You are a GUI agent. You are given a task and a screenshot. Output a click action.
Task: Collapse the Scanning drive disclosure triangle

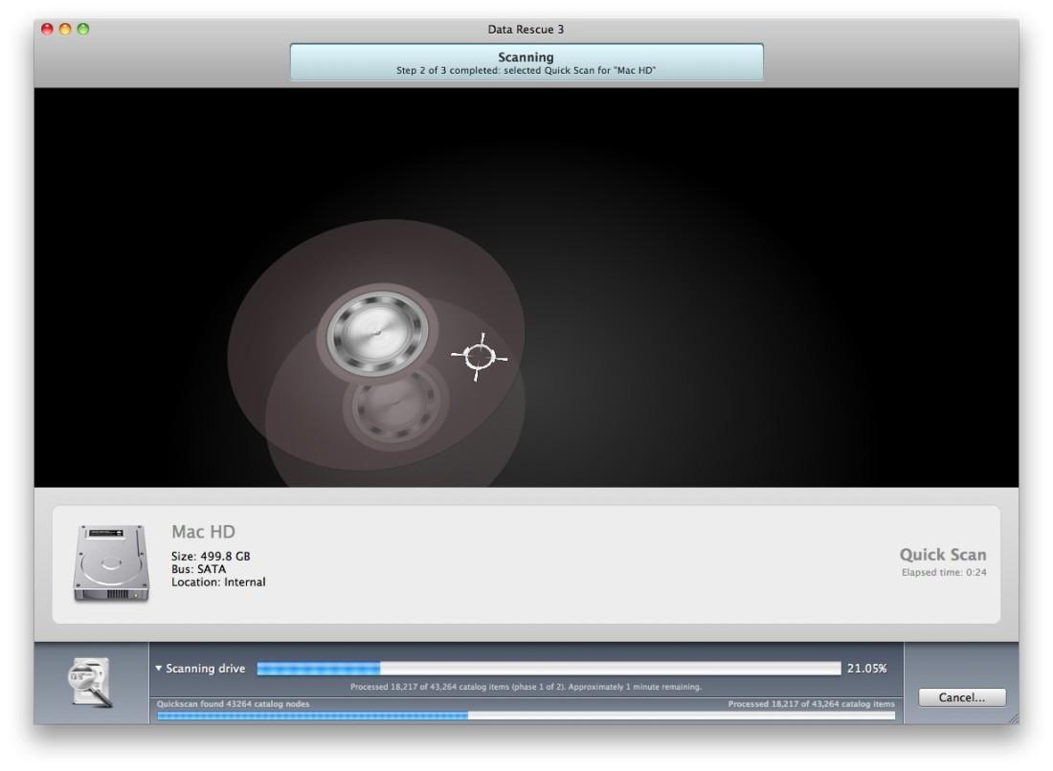[x=159, y=669]
